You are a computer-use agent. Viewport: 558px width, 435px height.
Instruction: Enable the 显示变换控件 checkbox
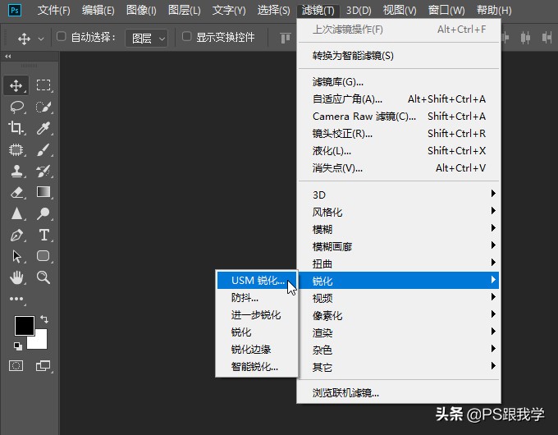(186, 36)
